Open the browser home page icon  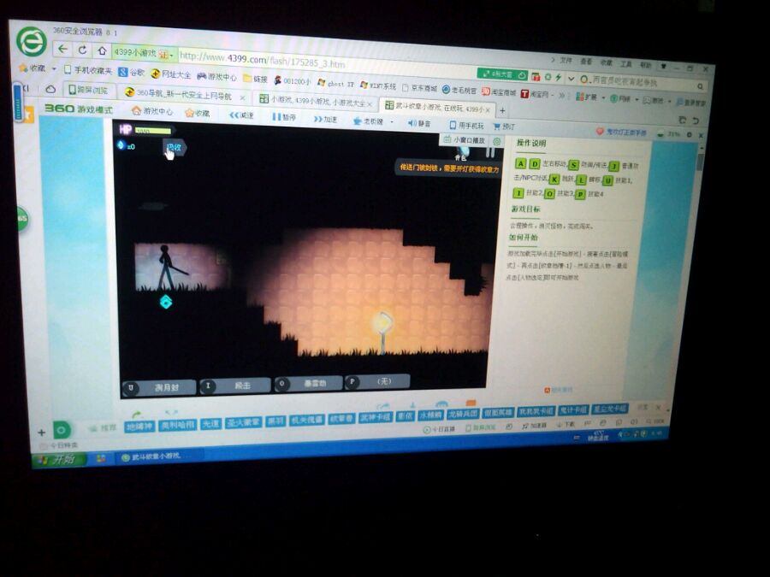tap(102, 50)
